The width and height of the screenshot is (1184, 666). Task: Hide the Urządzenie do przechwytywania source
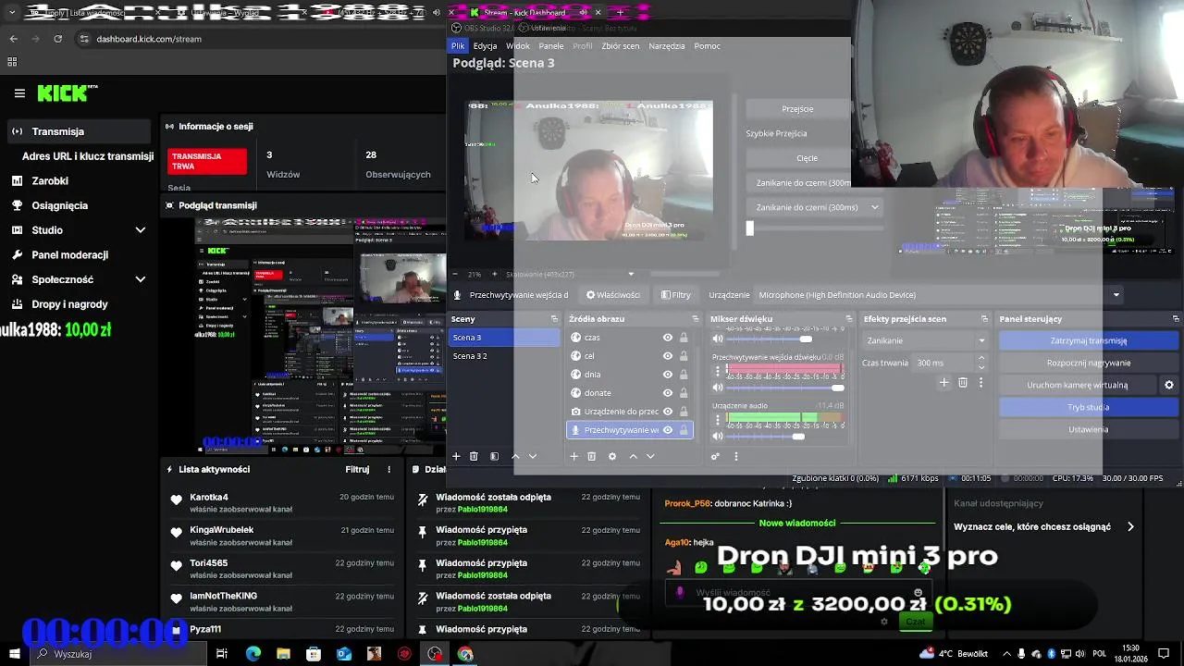point(668,412)
